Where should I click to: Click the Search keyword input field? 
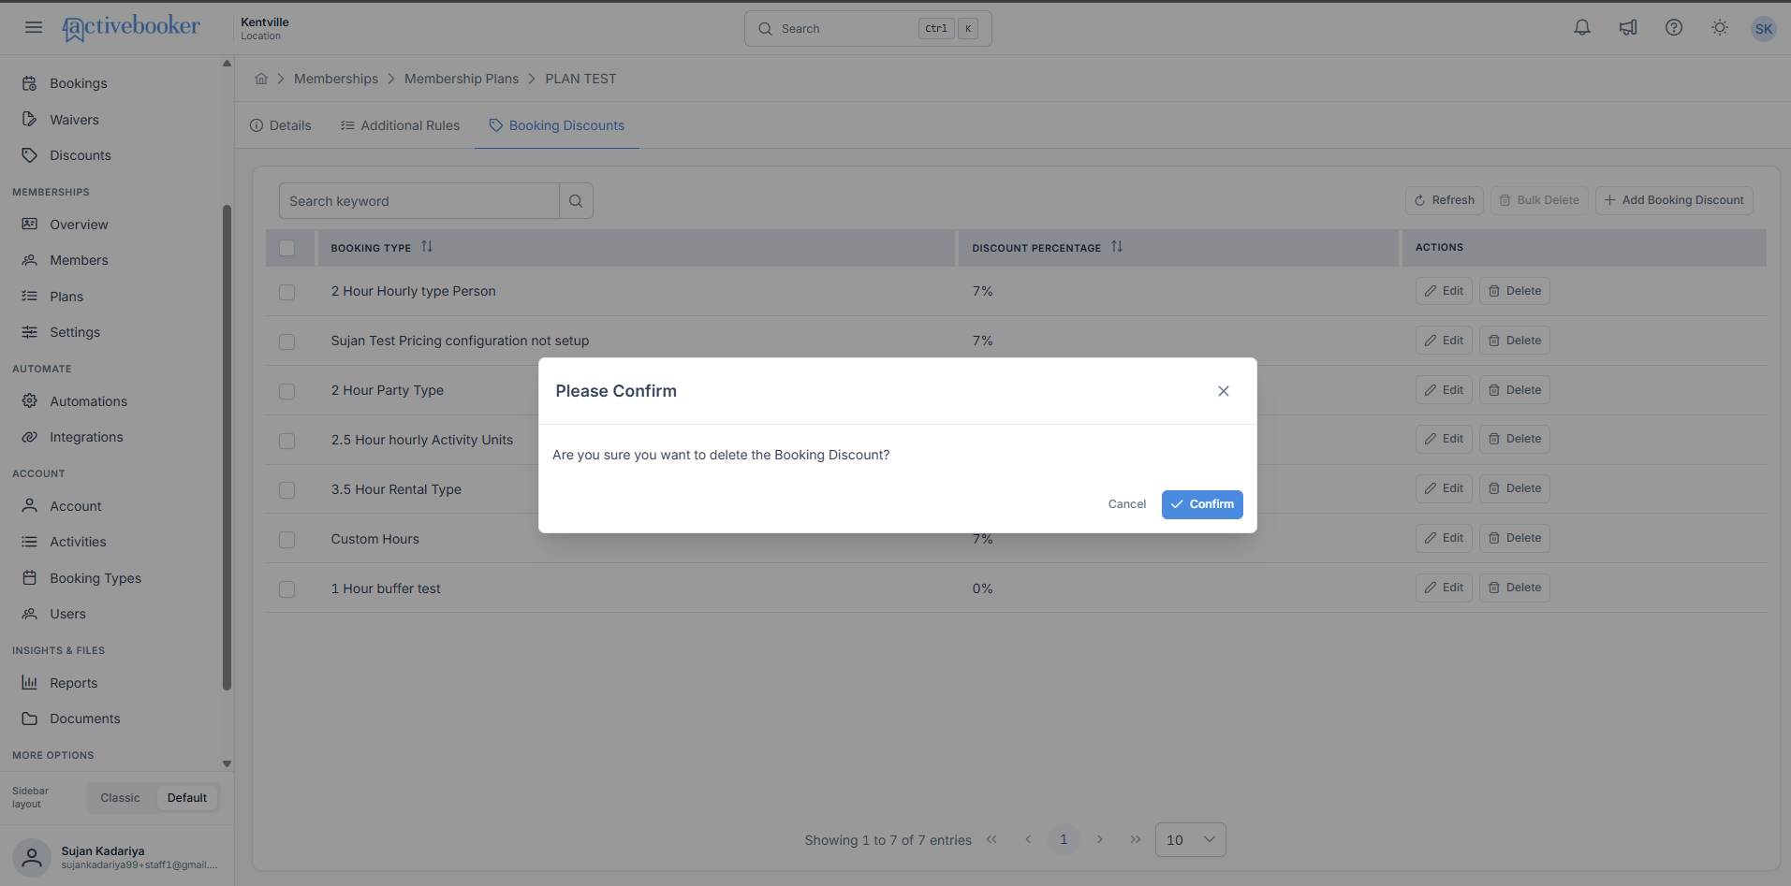pos(419,201)
